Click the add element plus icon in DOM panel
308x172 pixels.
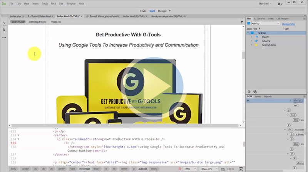[x=248, y=101]
